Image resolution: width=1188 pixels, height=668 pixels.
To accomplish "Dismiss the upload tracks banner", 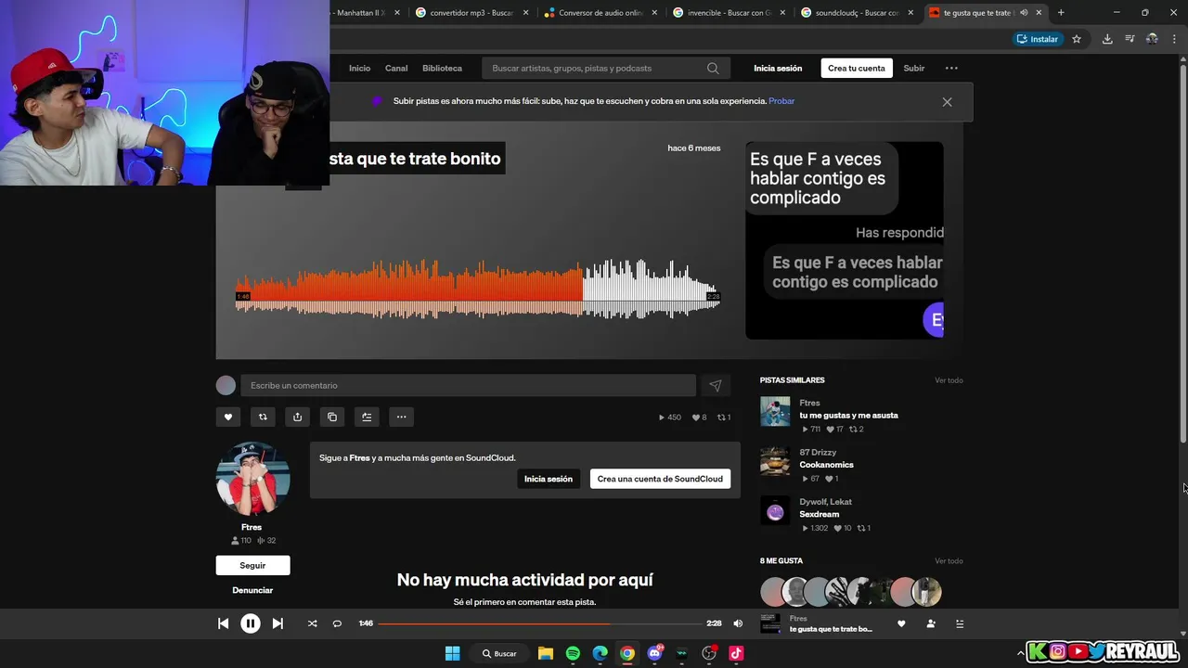I will point(947,102).
